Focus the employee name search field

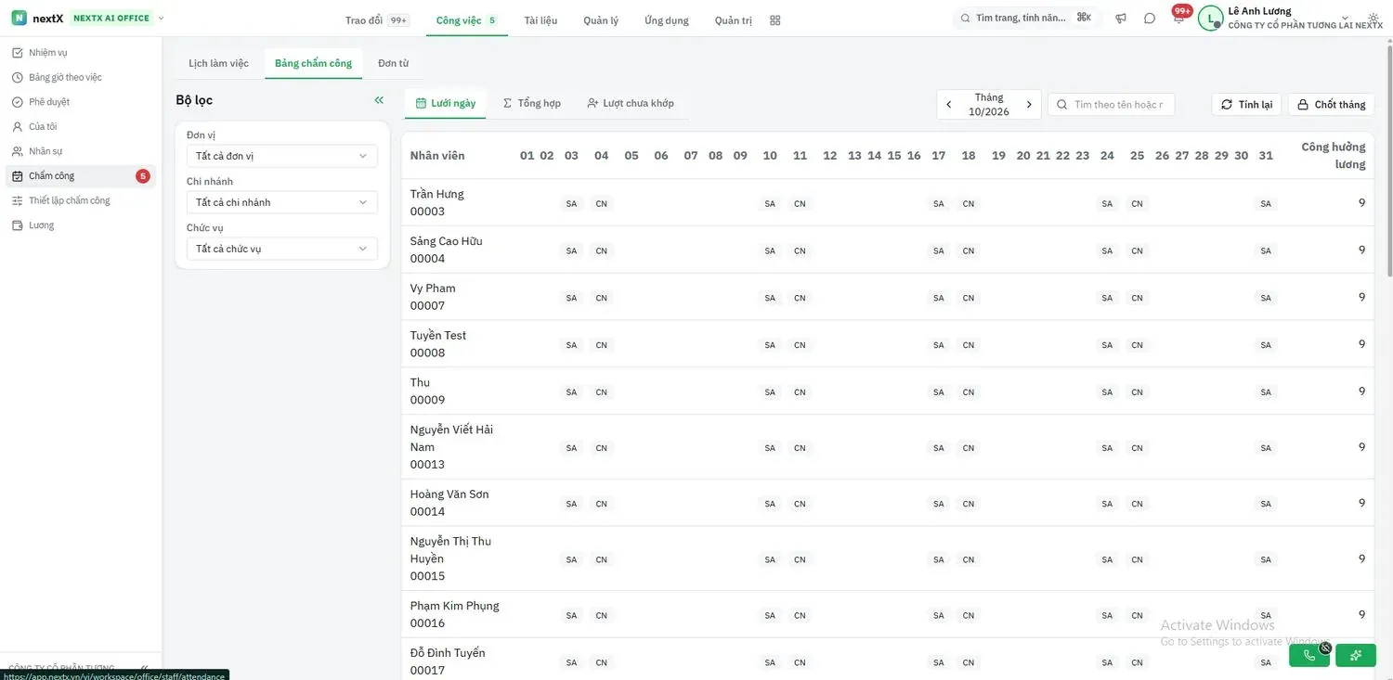click(x=1111, y=105)
